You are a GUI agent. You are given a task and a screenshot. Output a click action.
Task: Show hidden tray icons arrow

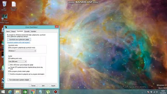tap(145, 92)
